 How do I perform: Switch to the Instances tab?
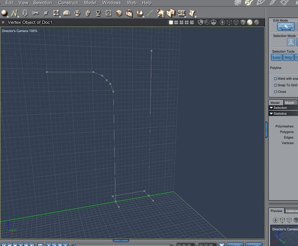tap(292, 211)
